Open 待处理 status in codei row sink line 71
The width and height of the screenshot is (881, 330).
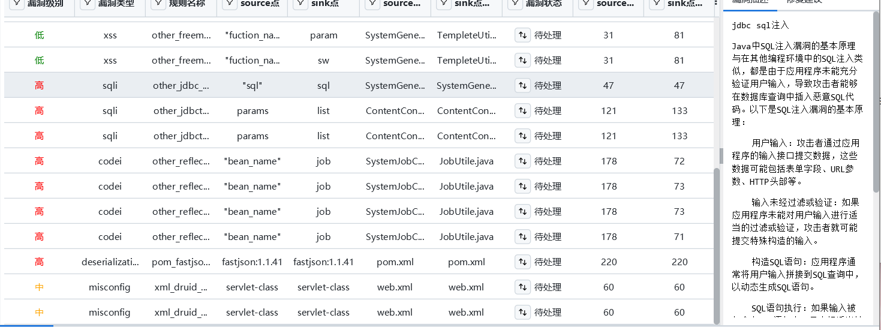click(x=548, y=237)
